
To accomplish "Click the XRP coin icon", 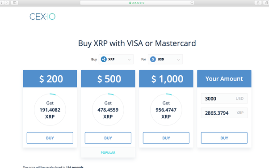I will point(104,59).
